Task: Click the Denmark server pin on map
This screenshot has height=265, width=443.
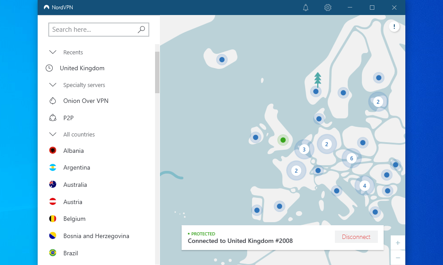Action: (x=319, y=119)
